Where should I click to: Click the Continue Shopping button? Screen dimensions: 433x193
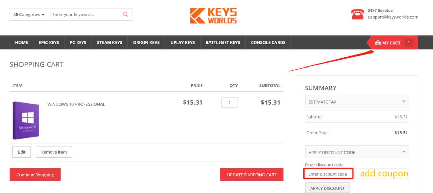(x=35, y=175)
